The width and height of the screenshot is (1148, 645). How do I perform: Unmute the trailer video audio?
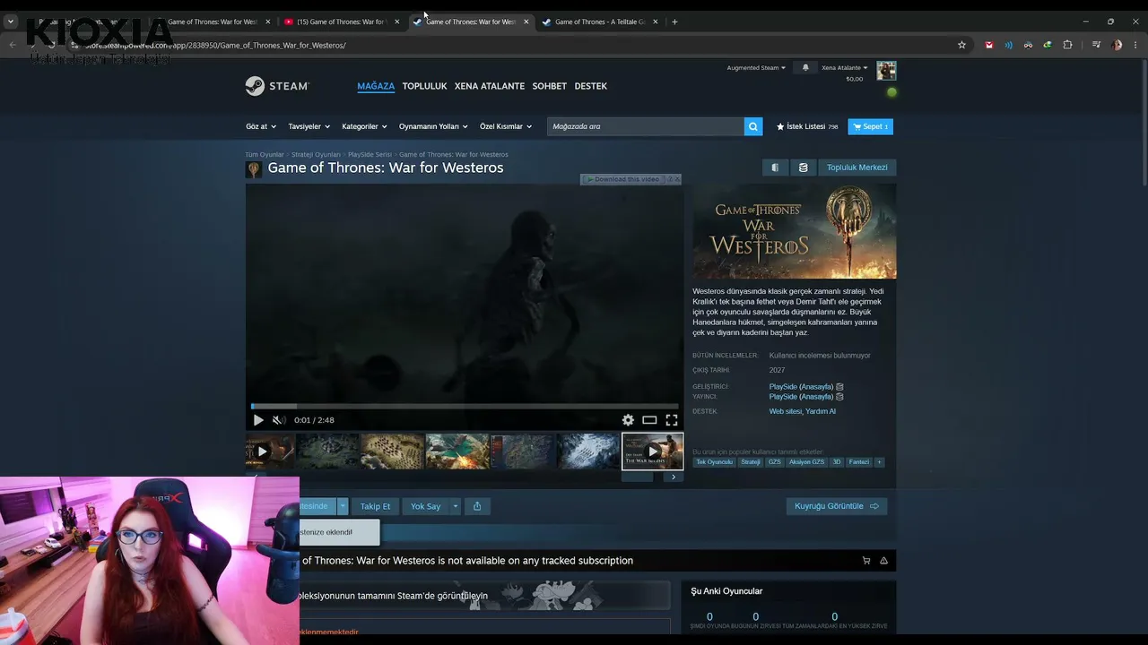[279, 419]
